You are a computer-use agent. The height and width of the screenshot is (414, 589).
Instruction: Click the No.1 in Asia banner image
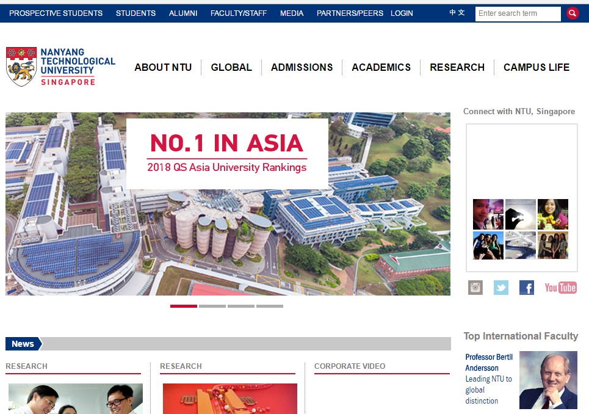tap(228, 204)
